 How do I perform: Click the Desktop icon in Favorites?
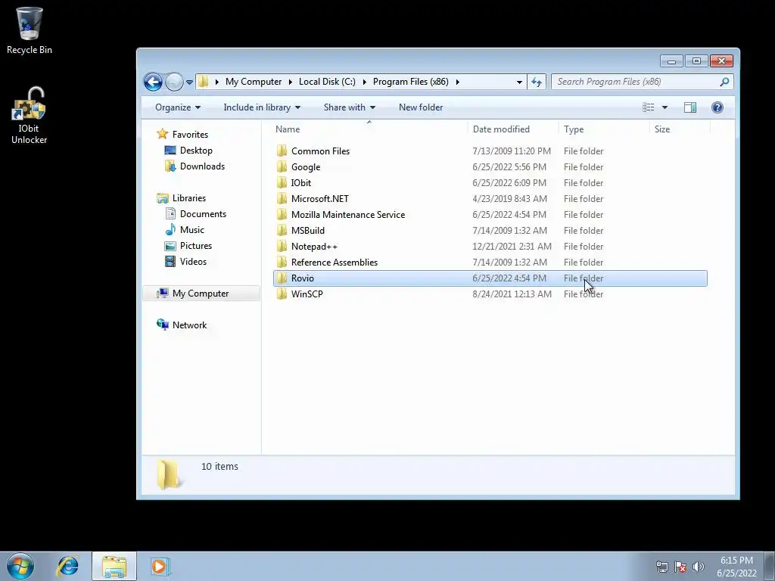pyautogui.click(x=170, y=151)
